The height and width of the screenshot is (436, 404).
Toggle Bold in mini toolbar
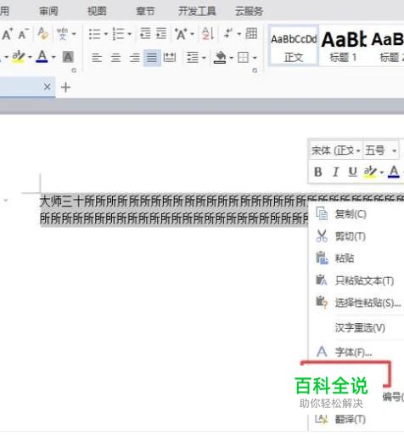coord(318,172)
